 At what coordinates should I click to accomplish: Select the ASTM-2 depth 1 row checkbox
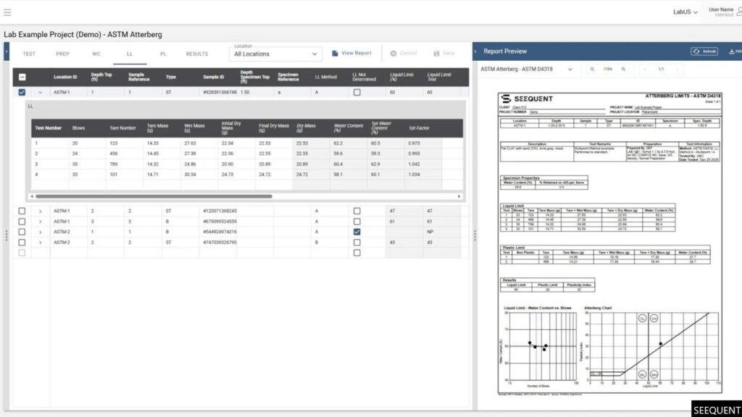point(22,232)
